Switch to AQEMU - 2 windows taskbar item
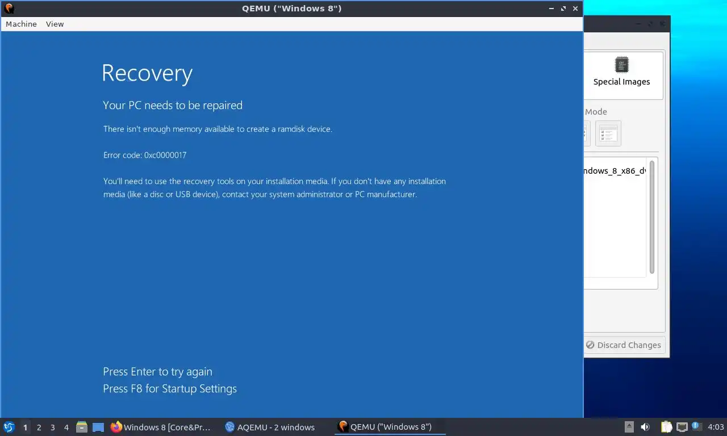The image size is (727, 436). tap(270, 427)
